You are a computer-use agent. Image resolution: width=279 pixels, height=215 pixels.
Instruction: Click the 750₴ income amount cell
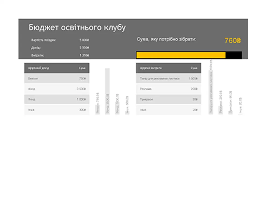[x=83, y=79]
